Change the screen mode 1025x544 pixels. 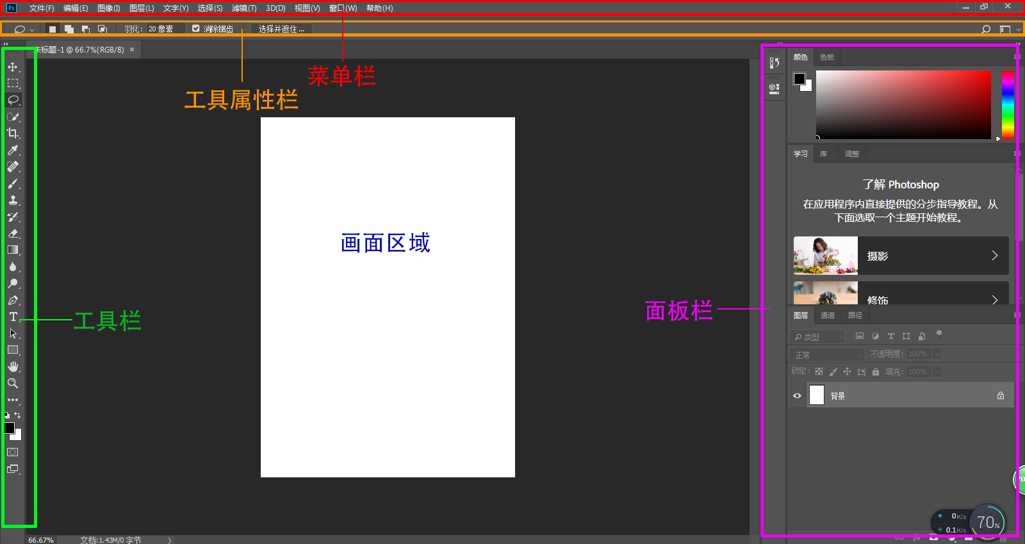[13, 469]
